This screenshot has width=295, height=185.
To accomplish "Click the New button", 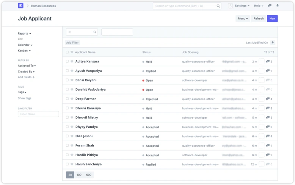I will (x=272, y=19).
